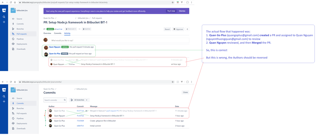Screen dimensions: 321x135
Task: Click Quan Nguyen avatar in the activity feed
Action: tap(46, 48)
